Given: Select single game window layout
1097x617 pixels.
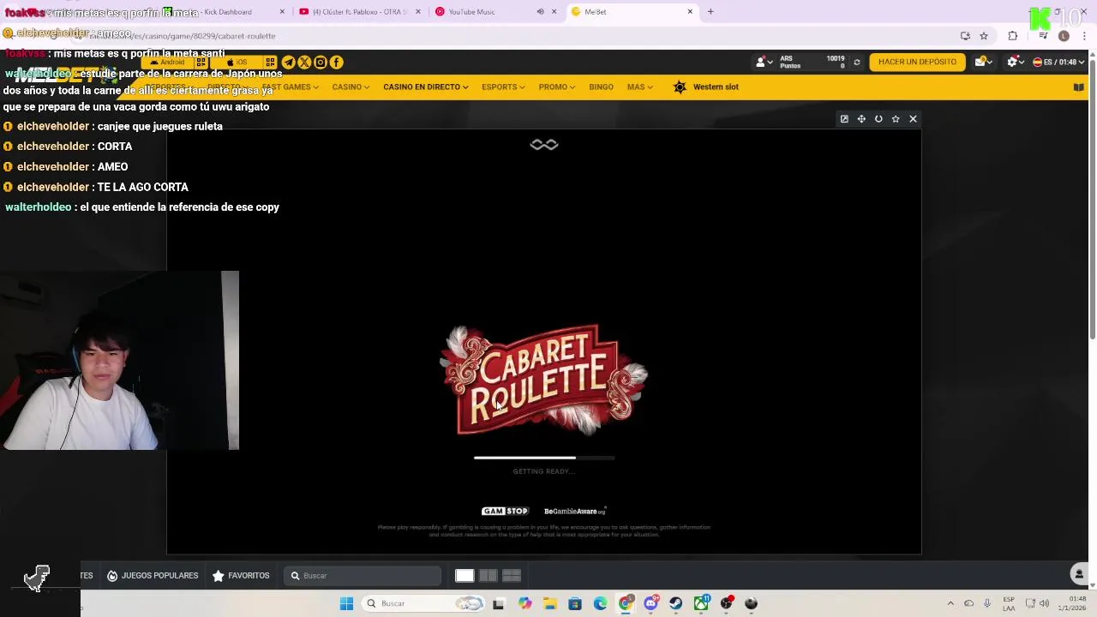Looking at the screenshot, I should coord(465,576).
